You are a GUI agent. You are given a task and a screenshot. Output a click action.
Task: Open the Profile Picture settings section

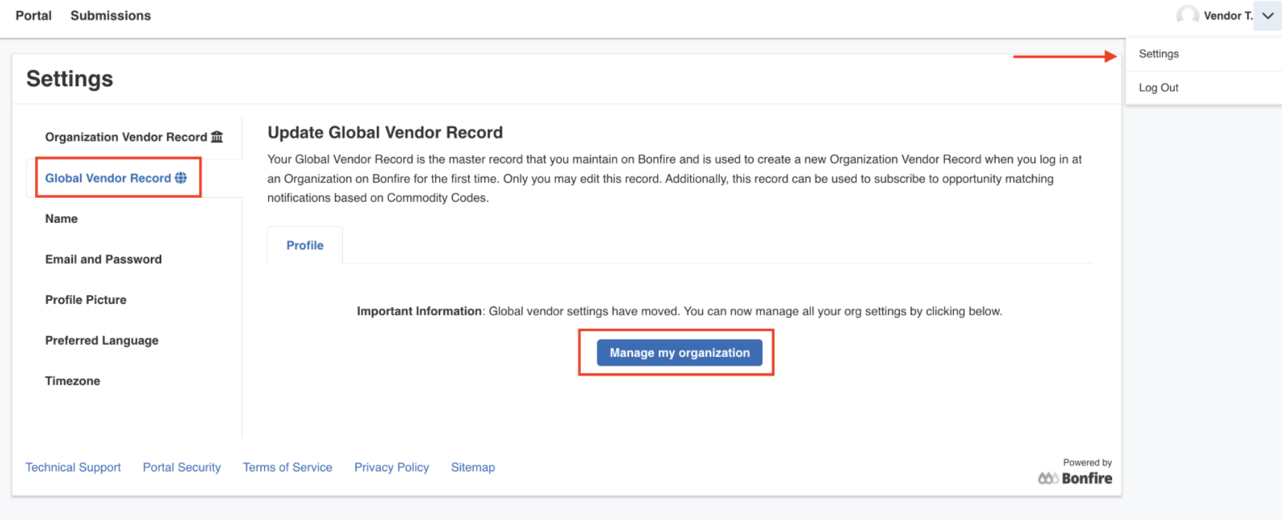[x=86, y=300]
